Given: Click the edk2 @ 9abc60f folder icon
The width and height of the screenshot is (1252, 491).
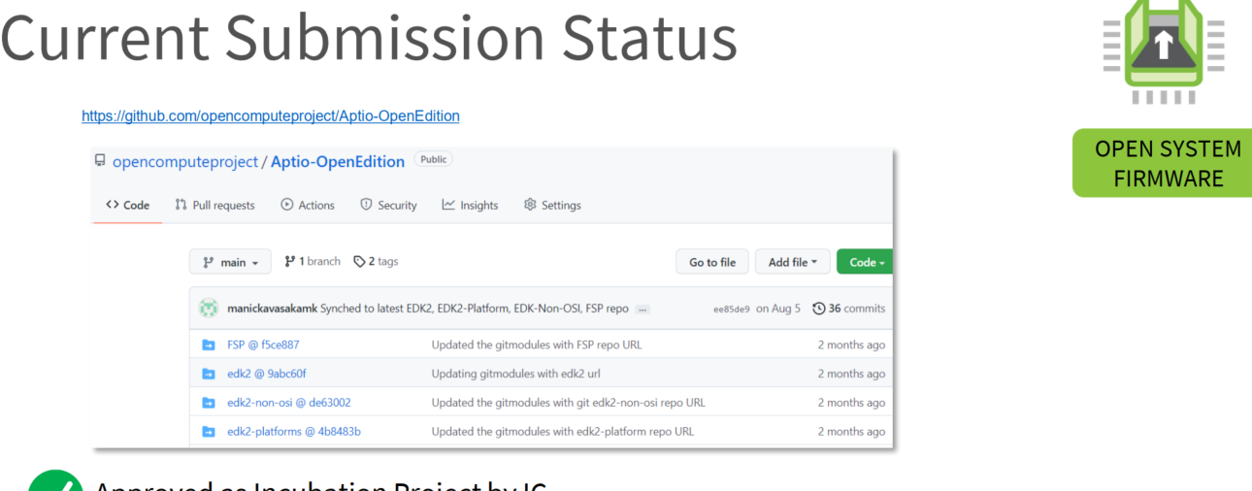Looking at the screenshot, I should (x=209, y=374).
